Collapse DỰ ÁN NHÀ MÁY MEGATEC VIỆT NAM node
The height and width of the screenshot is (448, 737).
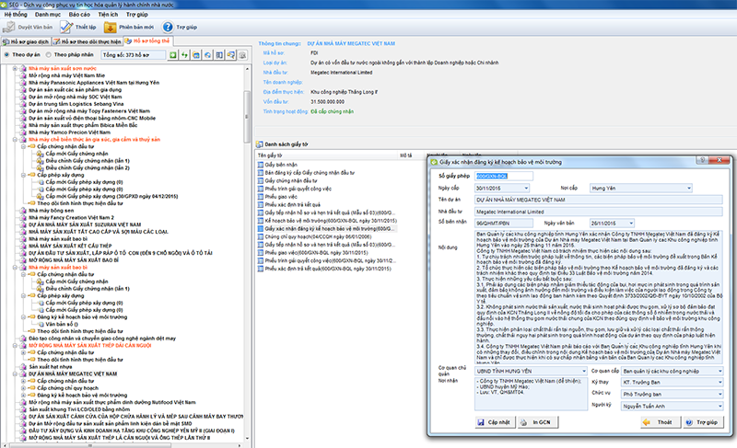pyautogui.click(x=15, y=373)
